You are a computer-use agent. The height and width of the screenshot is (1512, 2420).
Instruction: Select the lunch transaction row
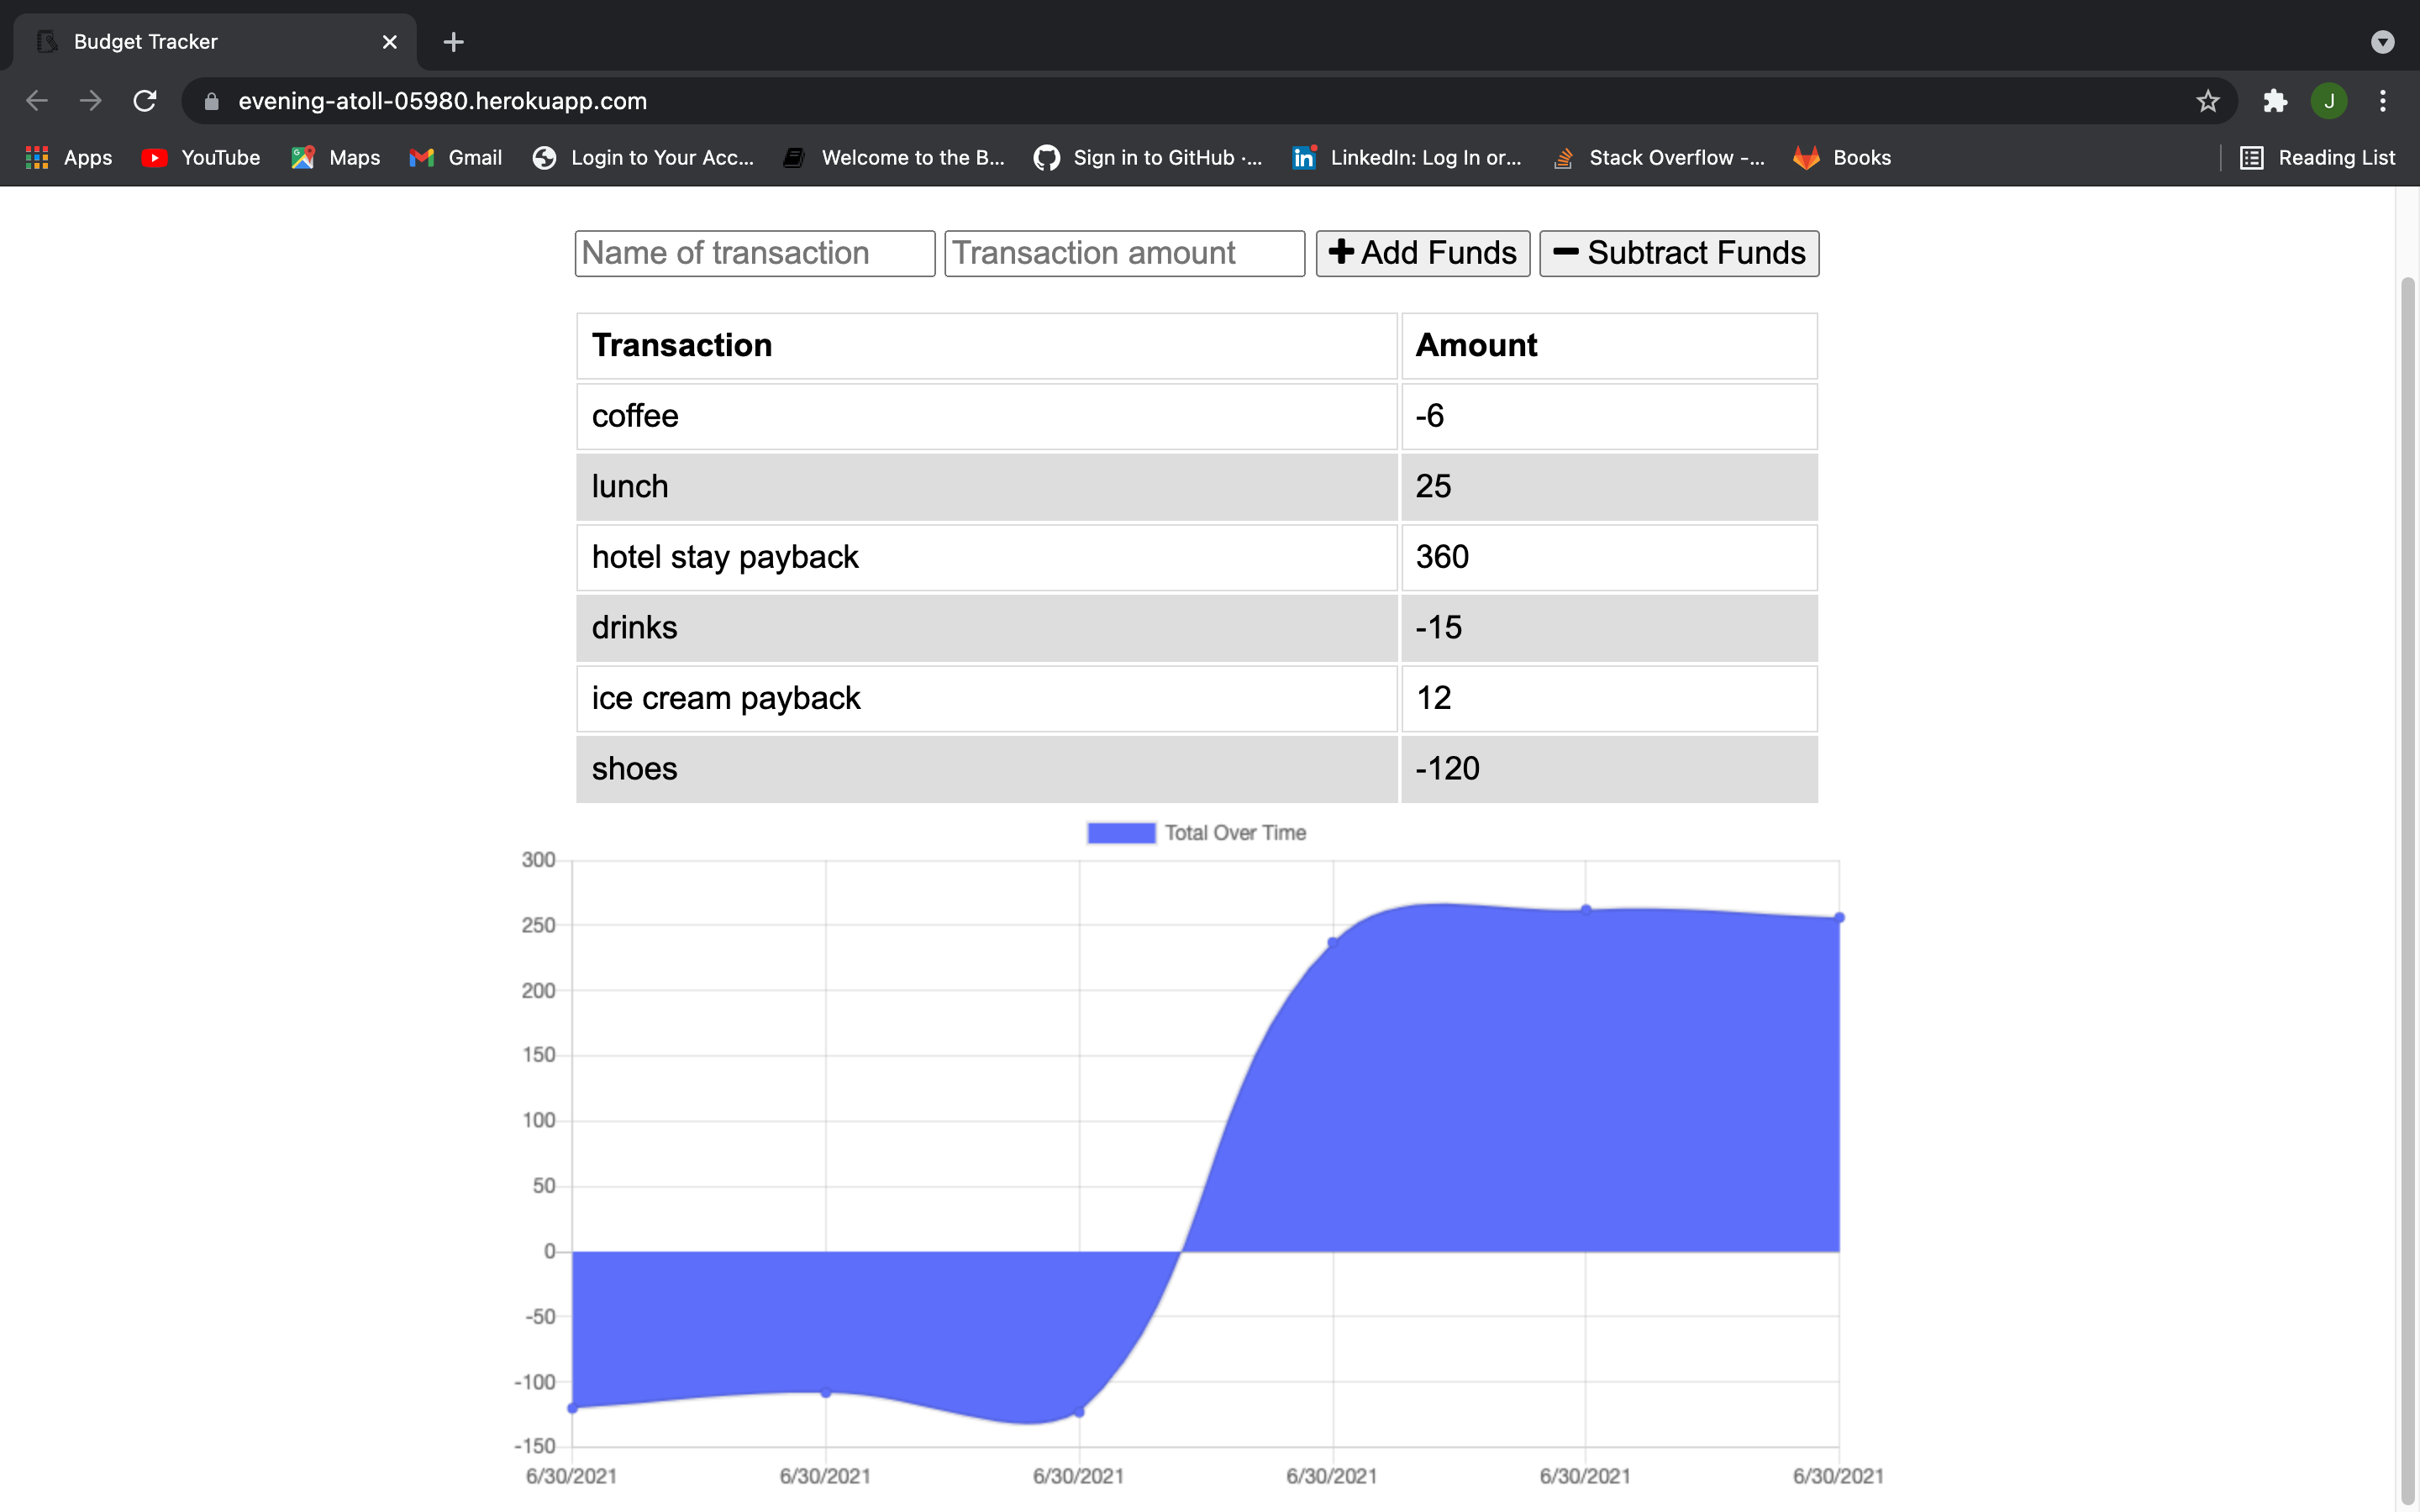[1197, 487]
